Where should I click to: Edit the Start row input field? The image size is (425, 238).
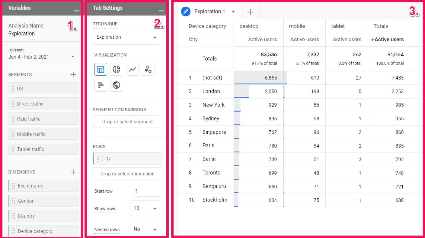coord(147,191)
